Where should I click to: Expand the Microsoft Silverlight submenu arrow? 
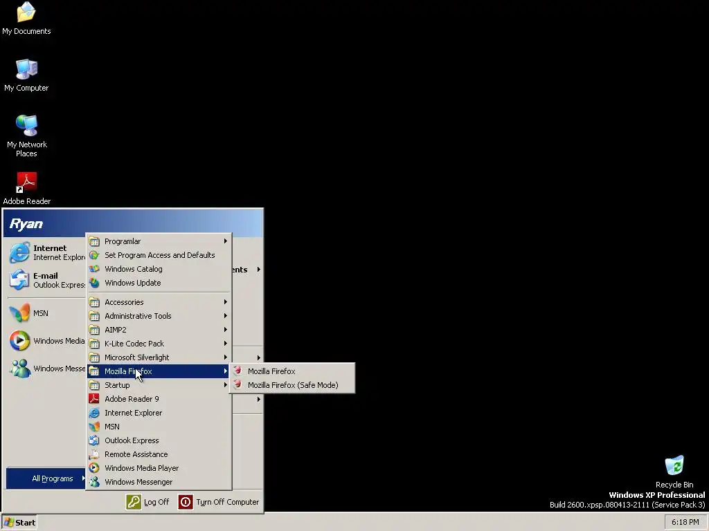(x=225, y=357)
